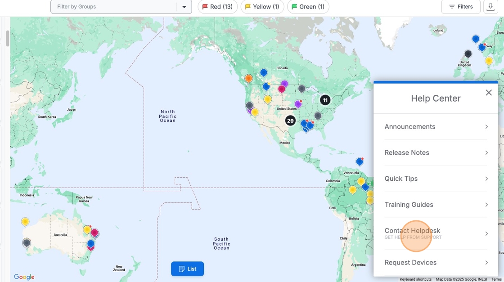Select the orange map pin near Vancouver
Image resolution: width=504 pixels, height=282 pixels.
click(248, 79)
